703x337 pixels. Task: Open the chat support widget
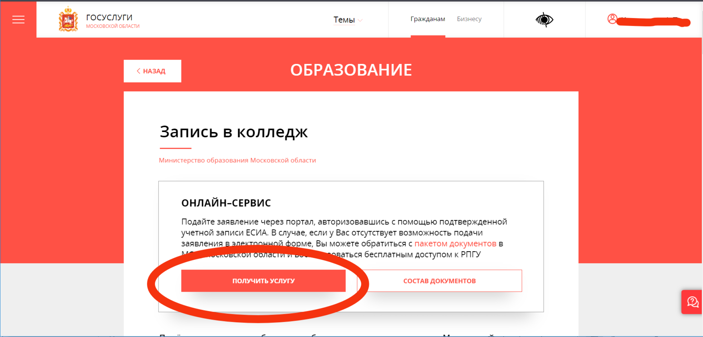pyautogui.click(x=692, y=302)
